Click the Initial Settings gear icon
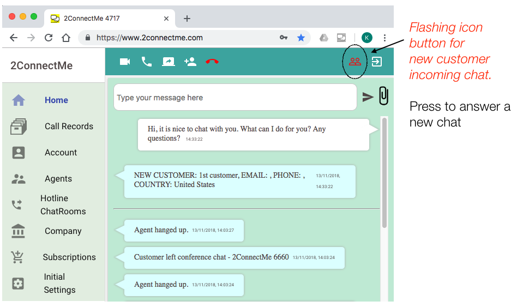 coord(18,283)
